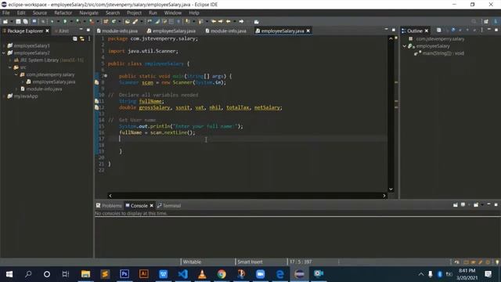Switch to inactive employeeSalary.java editor tab

pos(171,31)
